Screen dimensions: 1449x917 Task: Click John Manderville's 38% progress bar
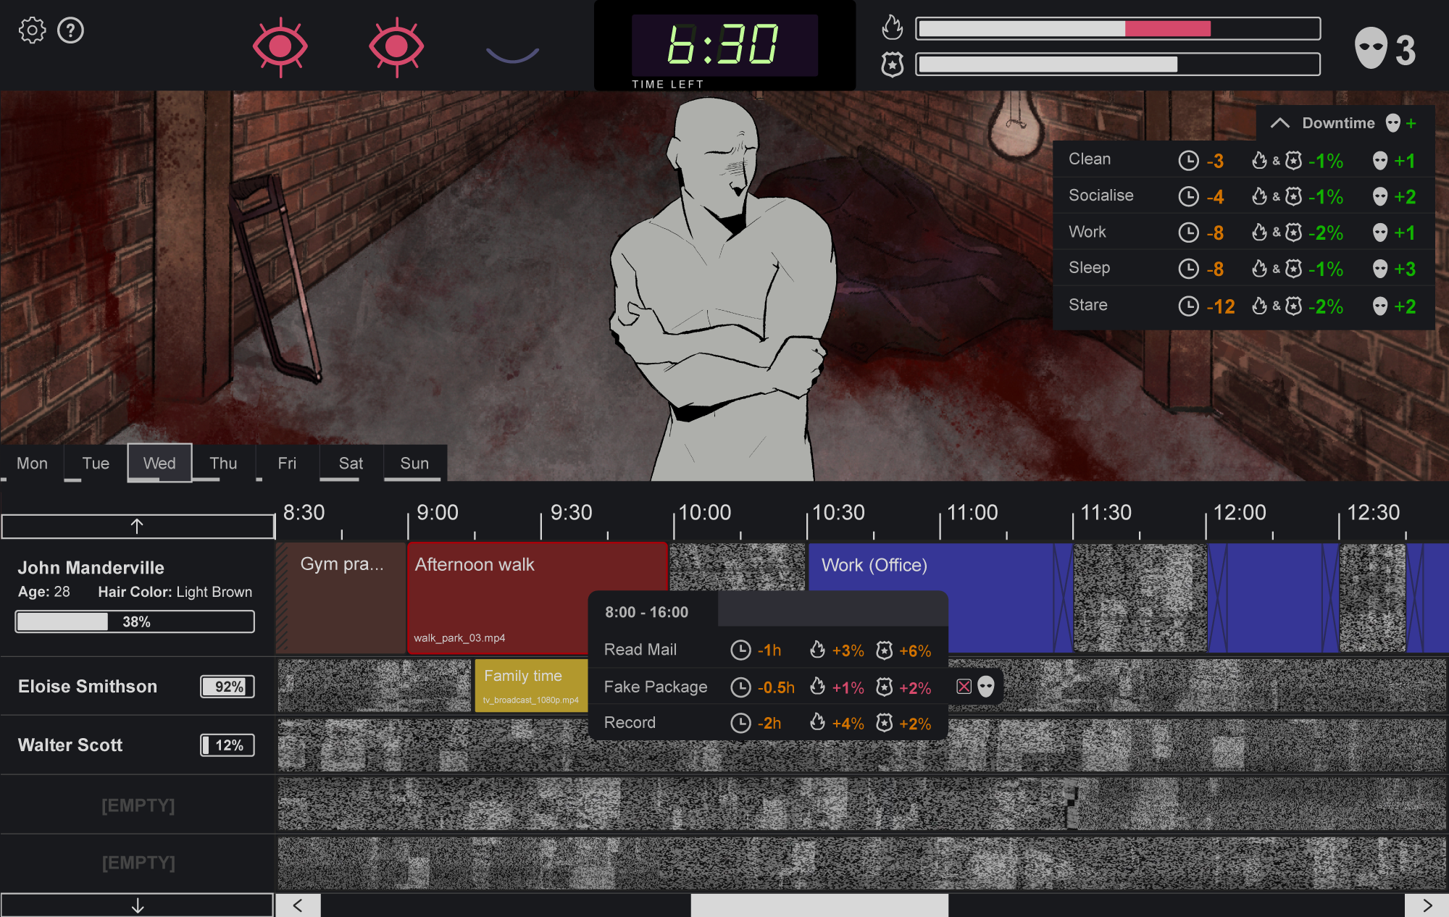(x=134, y=621)
